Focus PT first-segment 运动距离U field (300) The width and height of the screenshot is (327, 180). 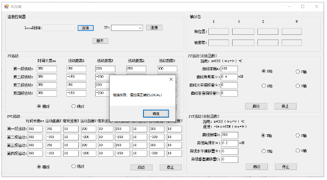[x=167, y=69]
